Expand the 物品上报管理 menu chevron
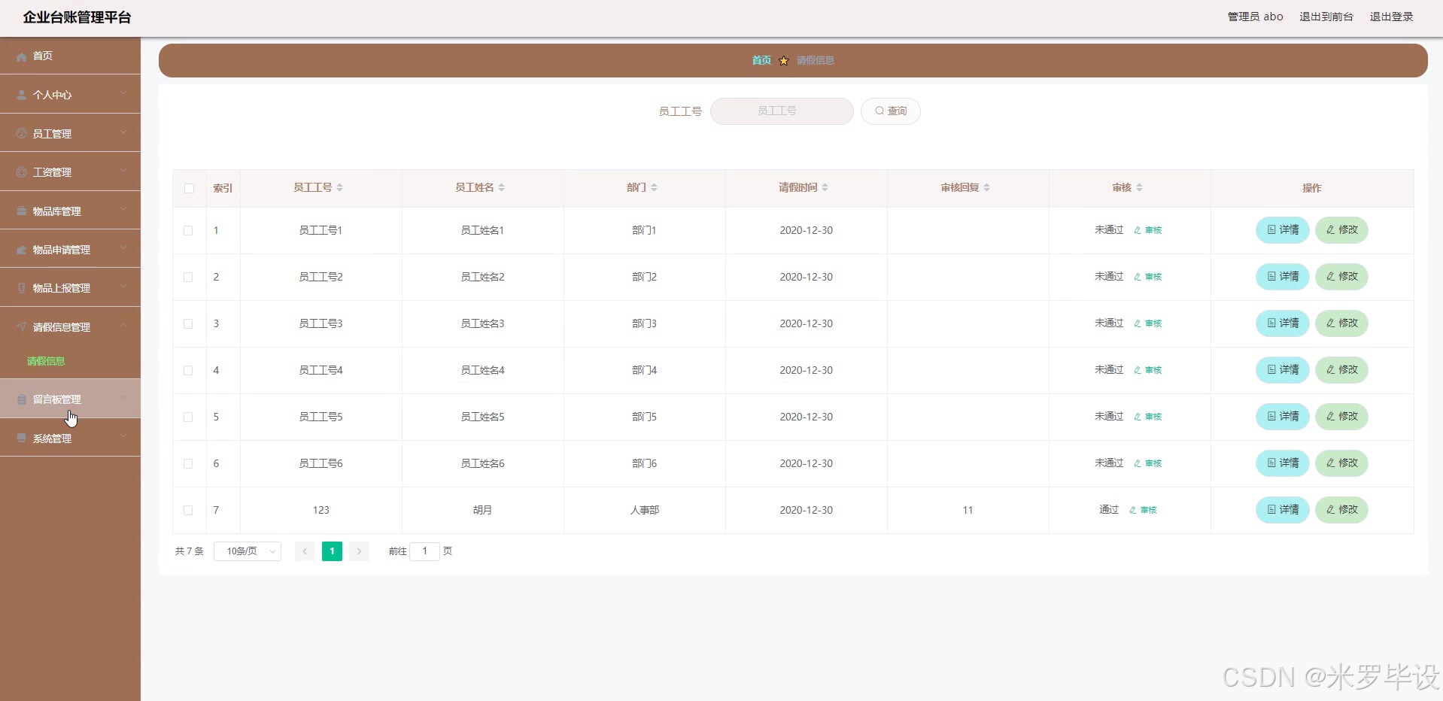 [123, 286]
